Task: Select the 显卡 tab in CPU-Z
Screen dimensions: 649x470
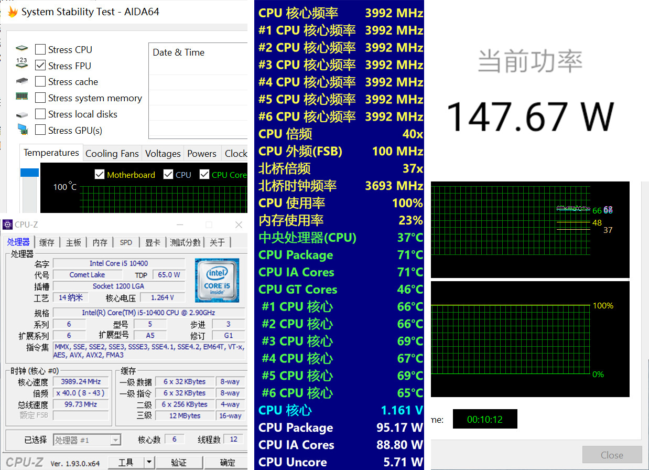Action: [x=153, y=242]
